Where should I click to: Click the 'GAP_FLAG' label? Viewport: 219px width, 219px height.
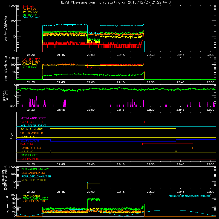(27, 122)
